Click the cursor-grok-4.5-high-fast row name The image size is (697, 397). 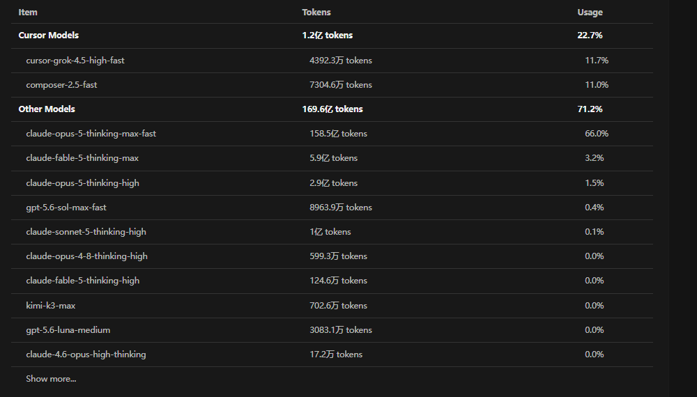pyautogui.click(x=75, y=61)
